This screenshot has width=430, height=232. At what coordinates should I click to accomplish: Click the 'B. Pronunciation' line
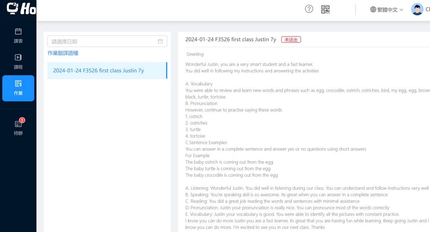coord(201,103)
